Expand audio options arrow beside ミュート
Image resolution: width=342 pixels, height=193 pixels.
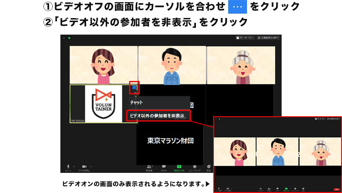[74, 166]
